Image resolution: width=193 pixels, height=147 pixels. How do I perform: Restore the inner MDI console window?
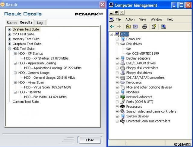pyautogui.click(x=116, y=12)
